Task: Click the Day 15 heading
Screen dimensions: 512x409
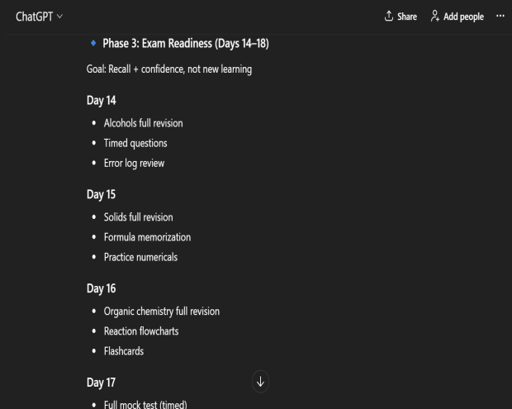Action: pos(102,195)
